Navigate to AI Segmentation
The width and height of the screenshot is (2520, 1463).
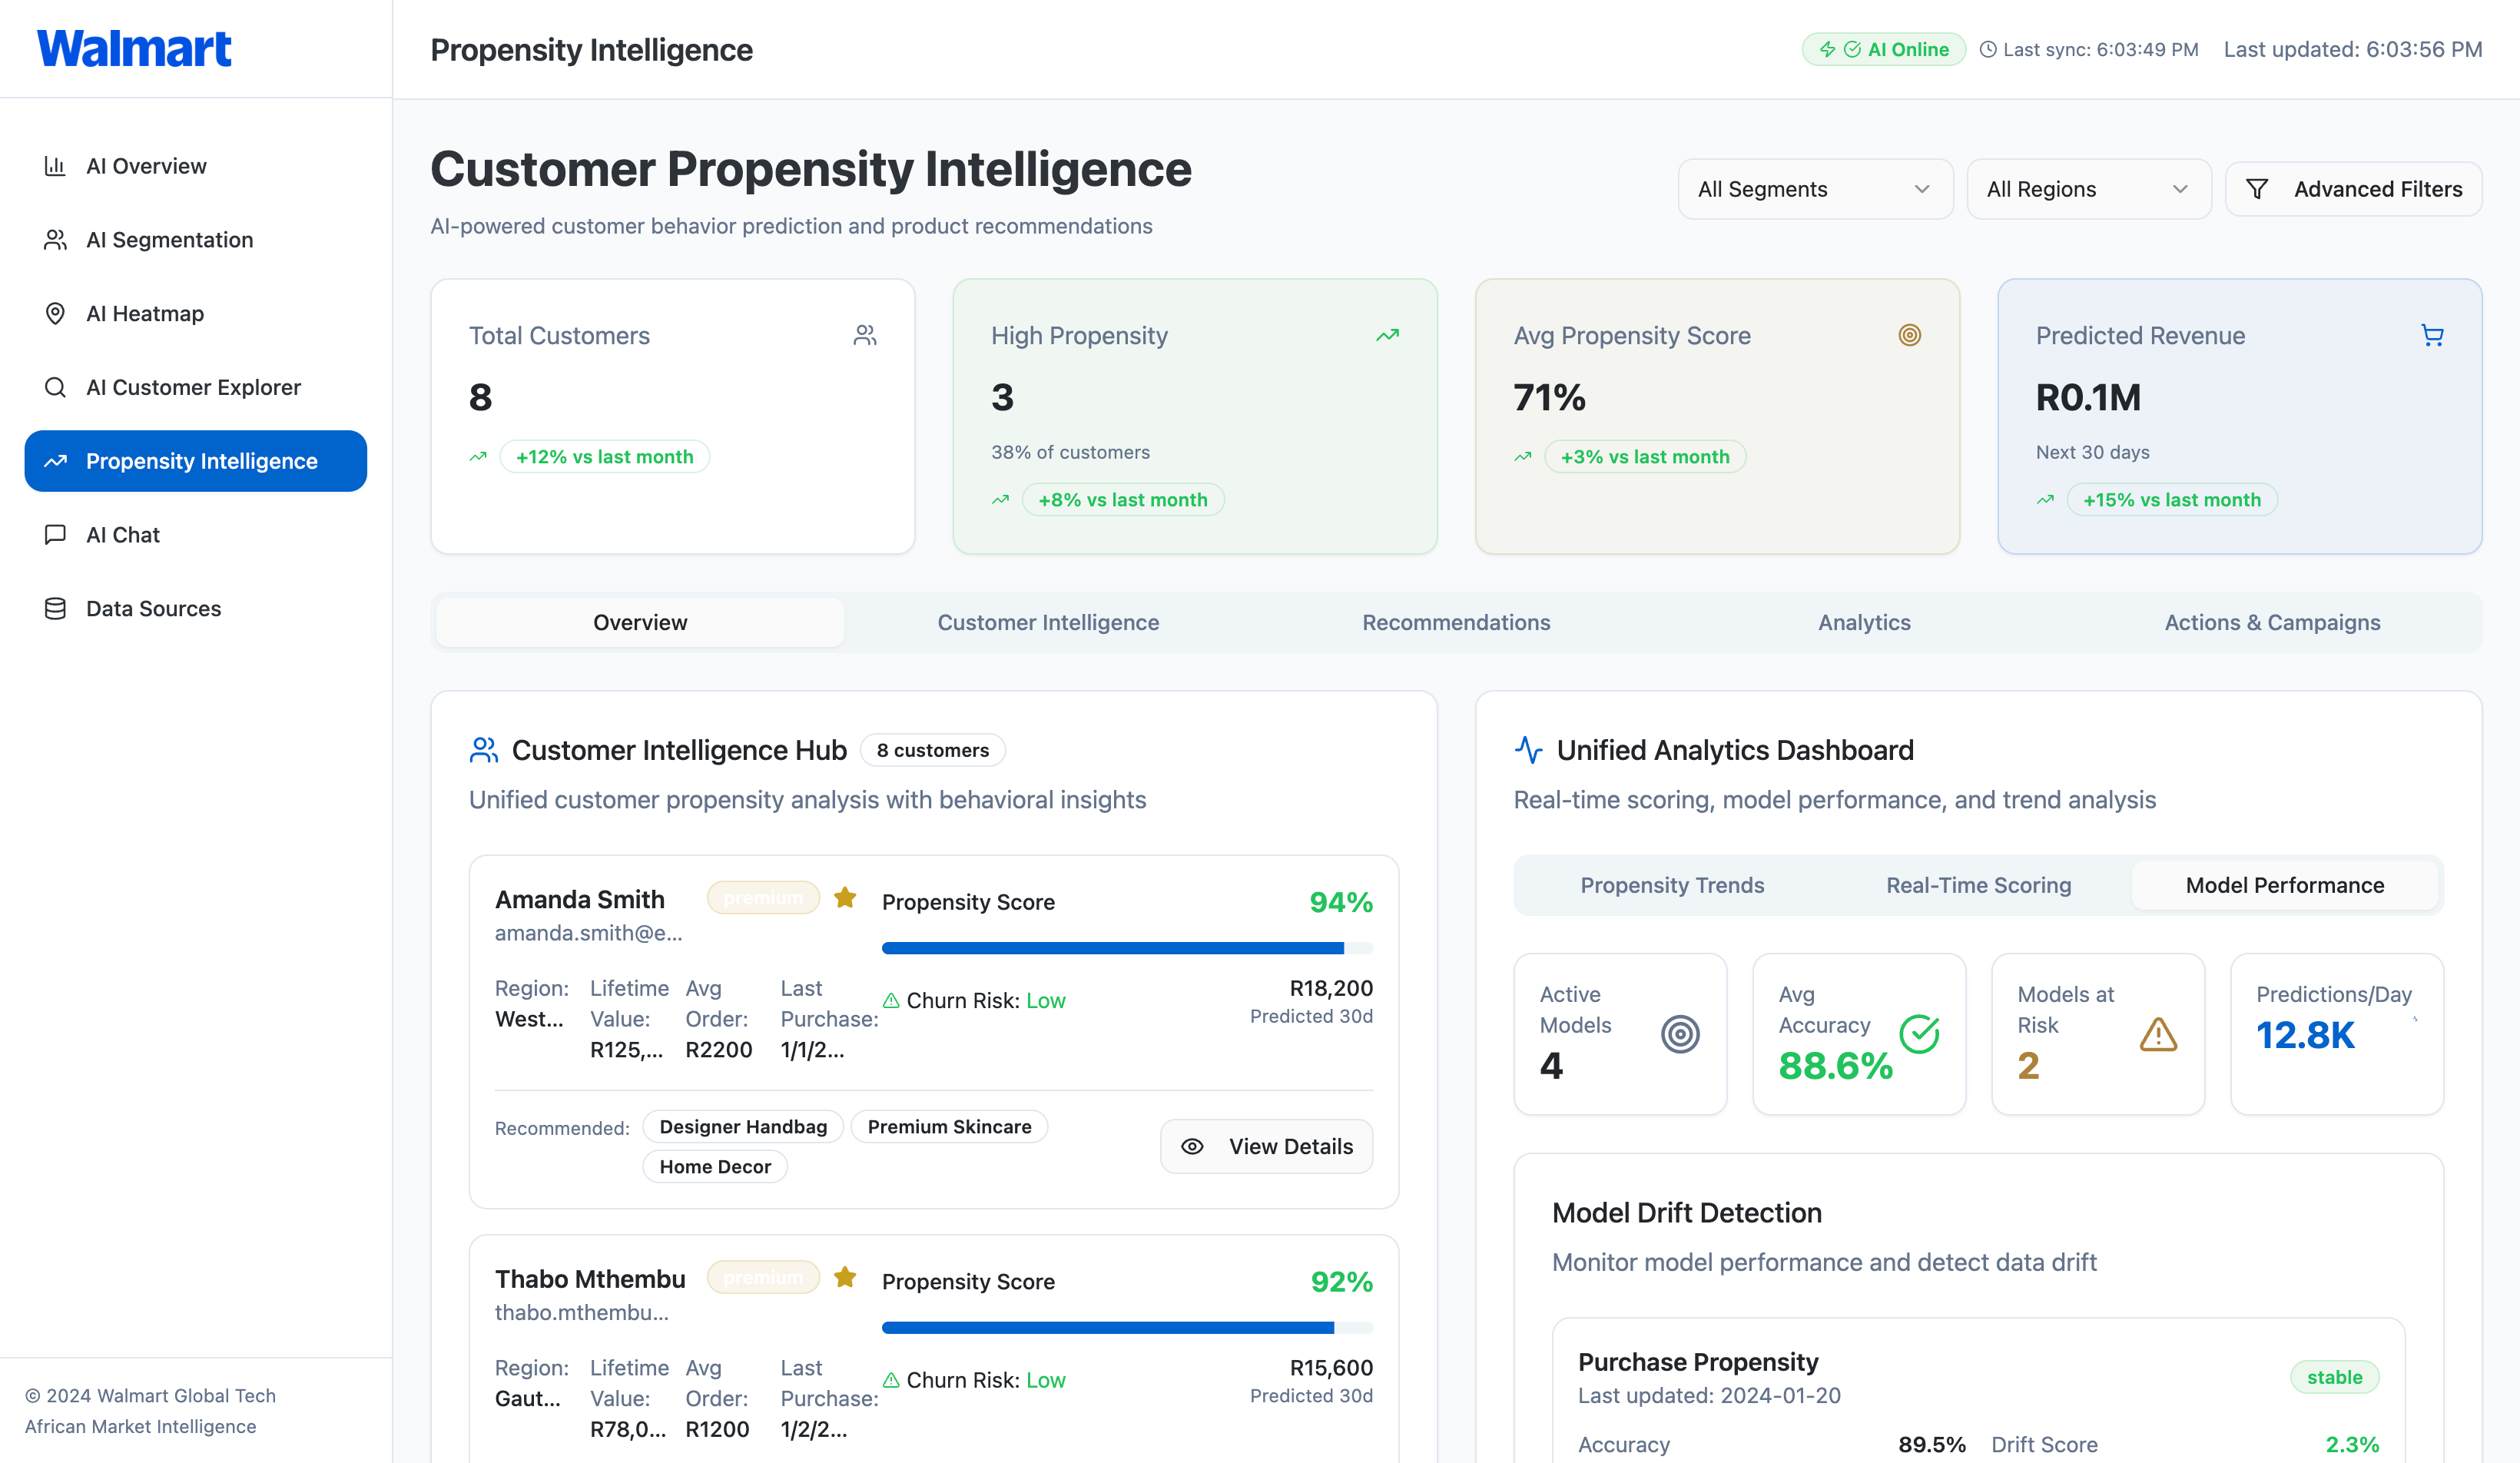point(196,240)
